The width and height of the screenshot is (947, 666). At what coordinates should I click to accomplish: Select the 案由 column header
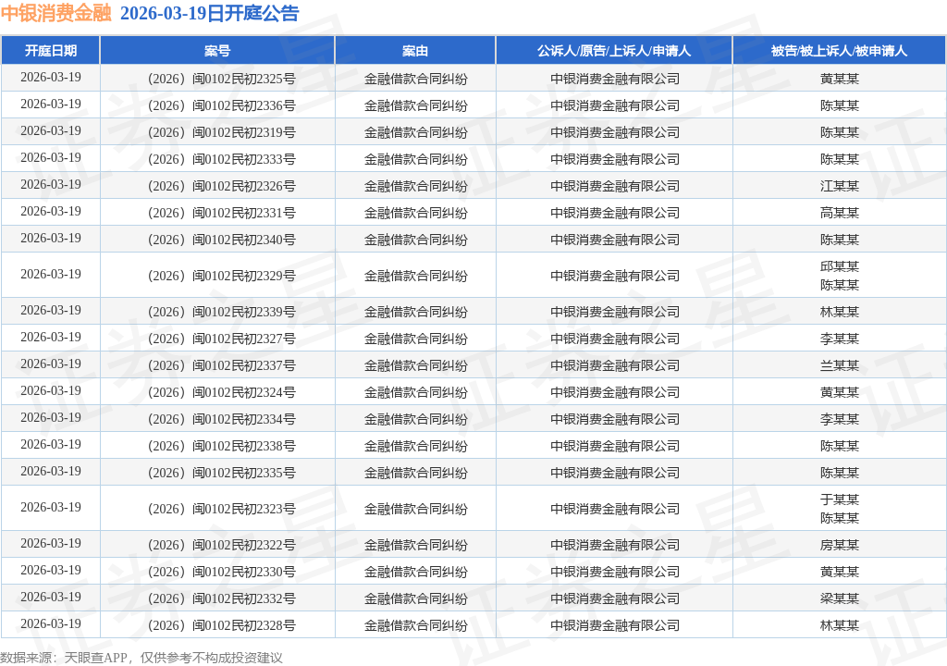[415, 51]
